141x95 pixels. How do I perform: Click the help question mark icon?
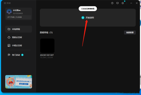(112, 3)
